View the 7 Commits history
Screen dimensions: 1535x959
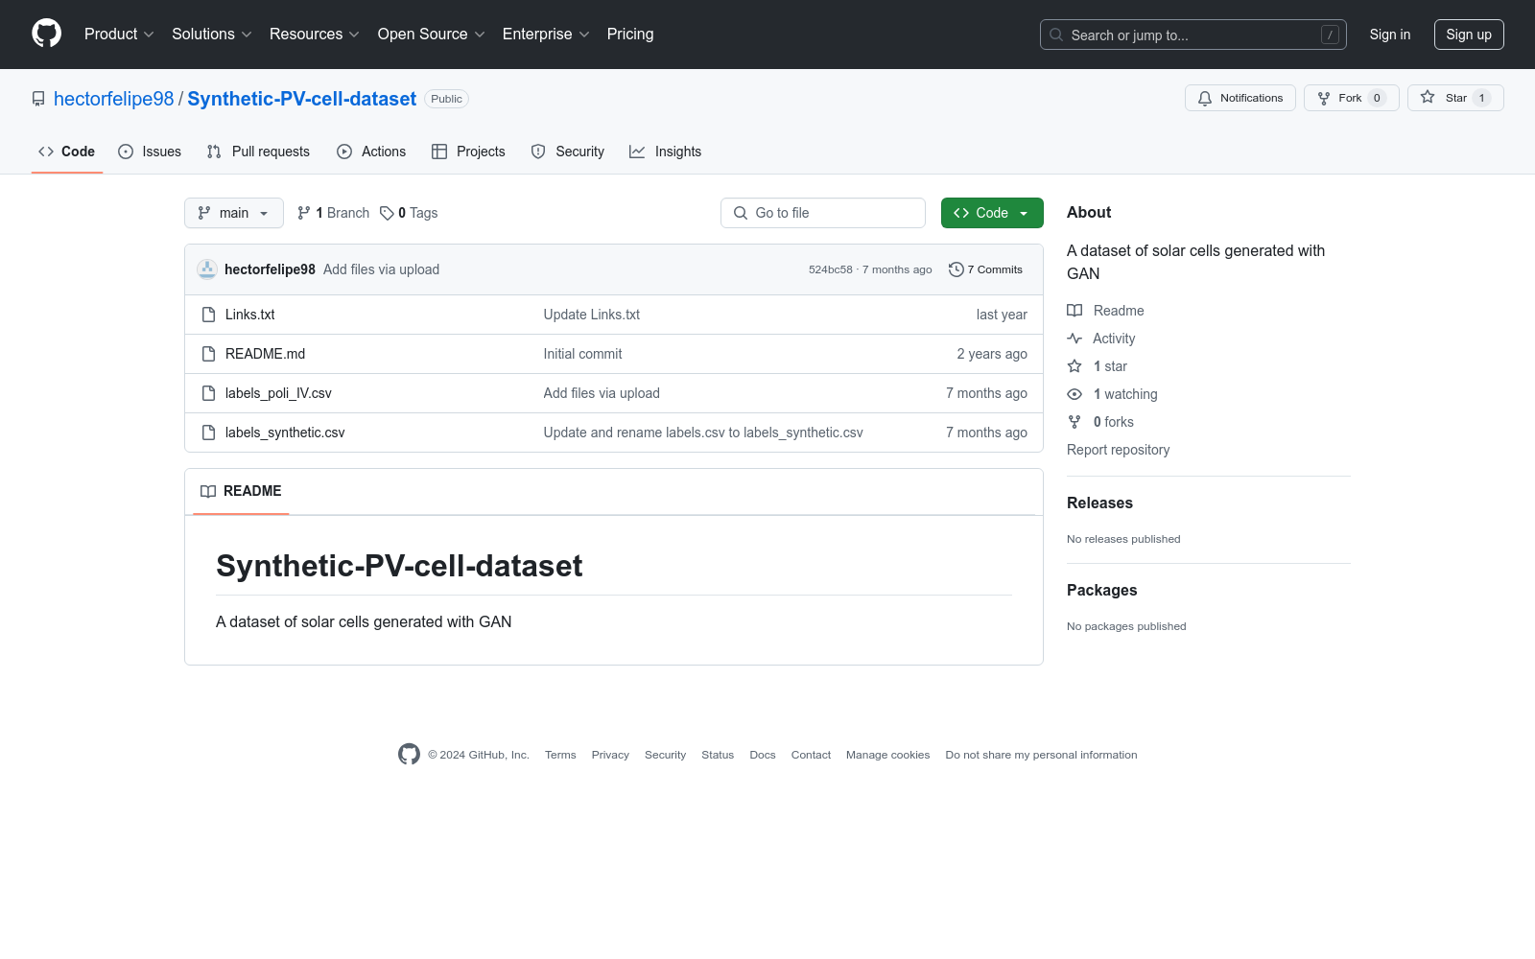coord(985,269)
